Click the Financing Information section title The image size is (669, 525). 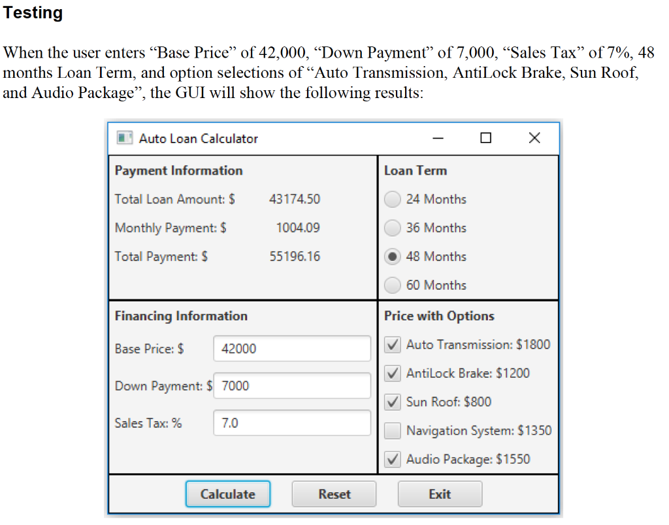pos(182,316)
